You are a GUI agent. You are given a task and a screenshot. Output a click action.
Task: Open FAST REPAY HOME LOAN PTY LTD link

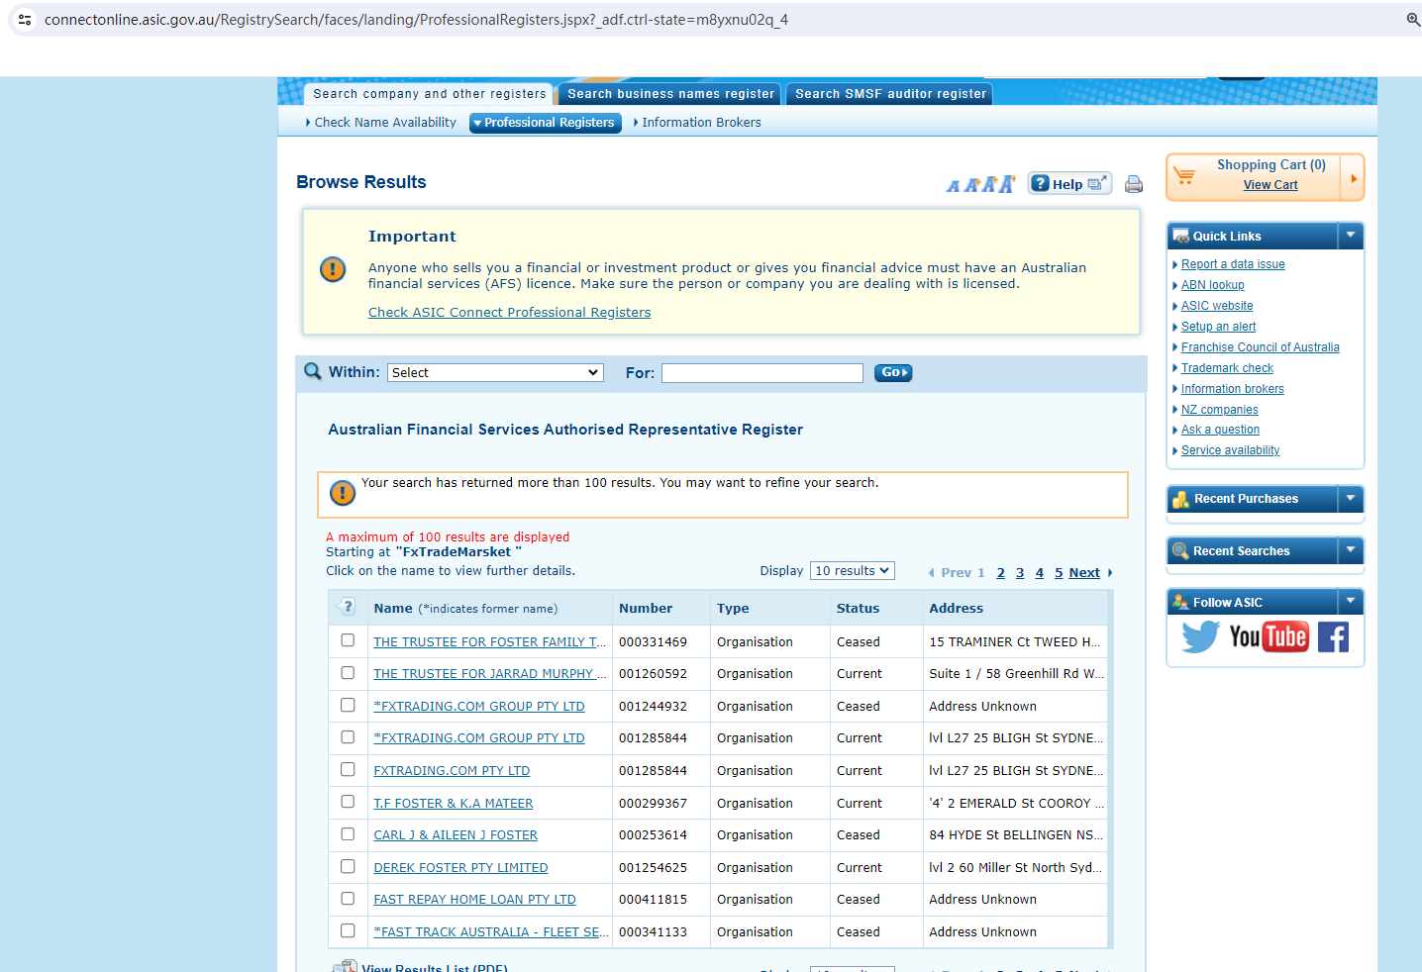coord(474,900)
